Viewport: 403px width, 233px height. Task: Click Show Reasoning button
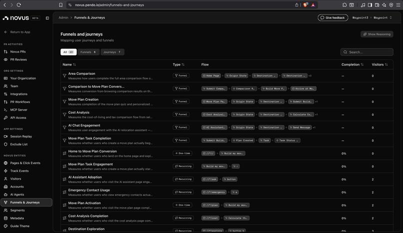point(377,34)
